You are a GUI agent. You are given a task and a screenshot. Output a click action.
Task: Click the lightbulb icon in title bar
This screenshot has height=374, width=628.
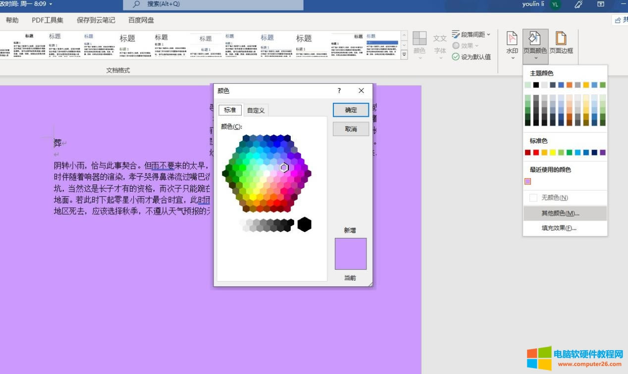pyautogui.click(x=578, y=4)
